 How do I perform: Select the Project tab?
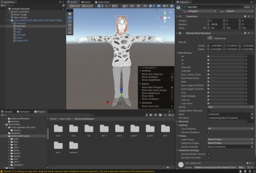(39, 112)
